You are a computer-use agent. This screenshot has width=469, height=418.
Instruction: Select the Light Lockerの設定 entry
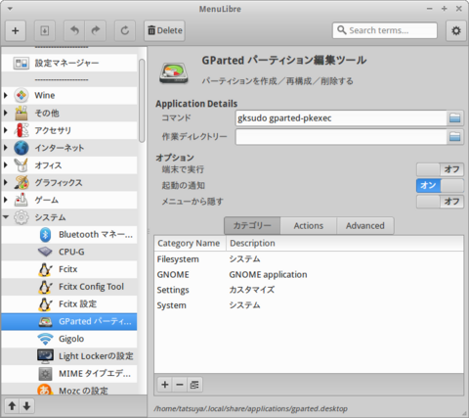[x=69, y=356]
